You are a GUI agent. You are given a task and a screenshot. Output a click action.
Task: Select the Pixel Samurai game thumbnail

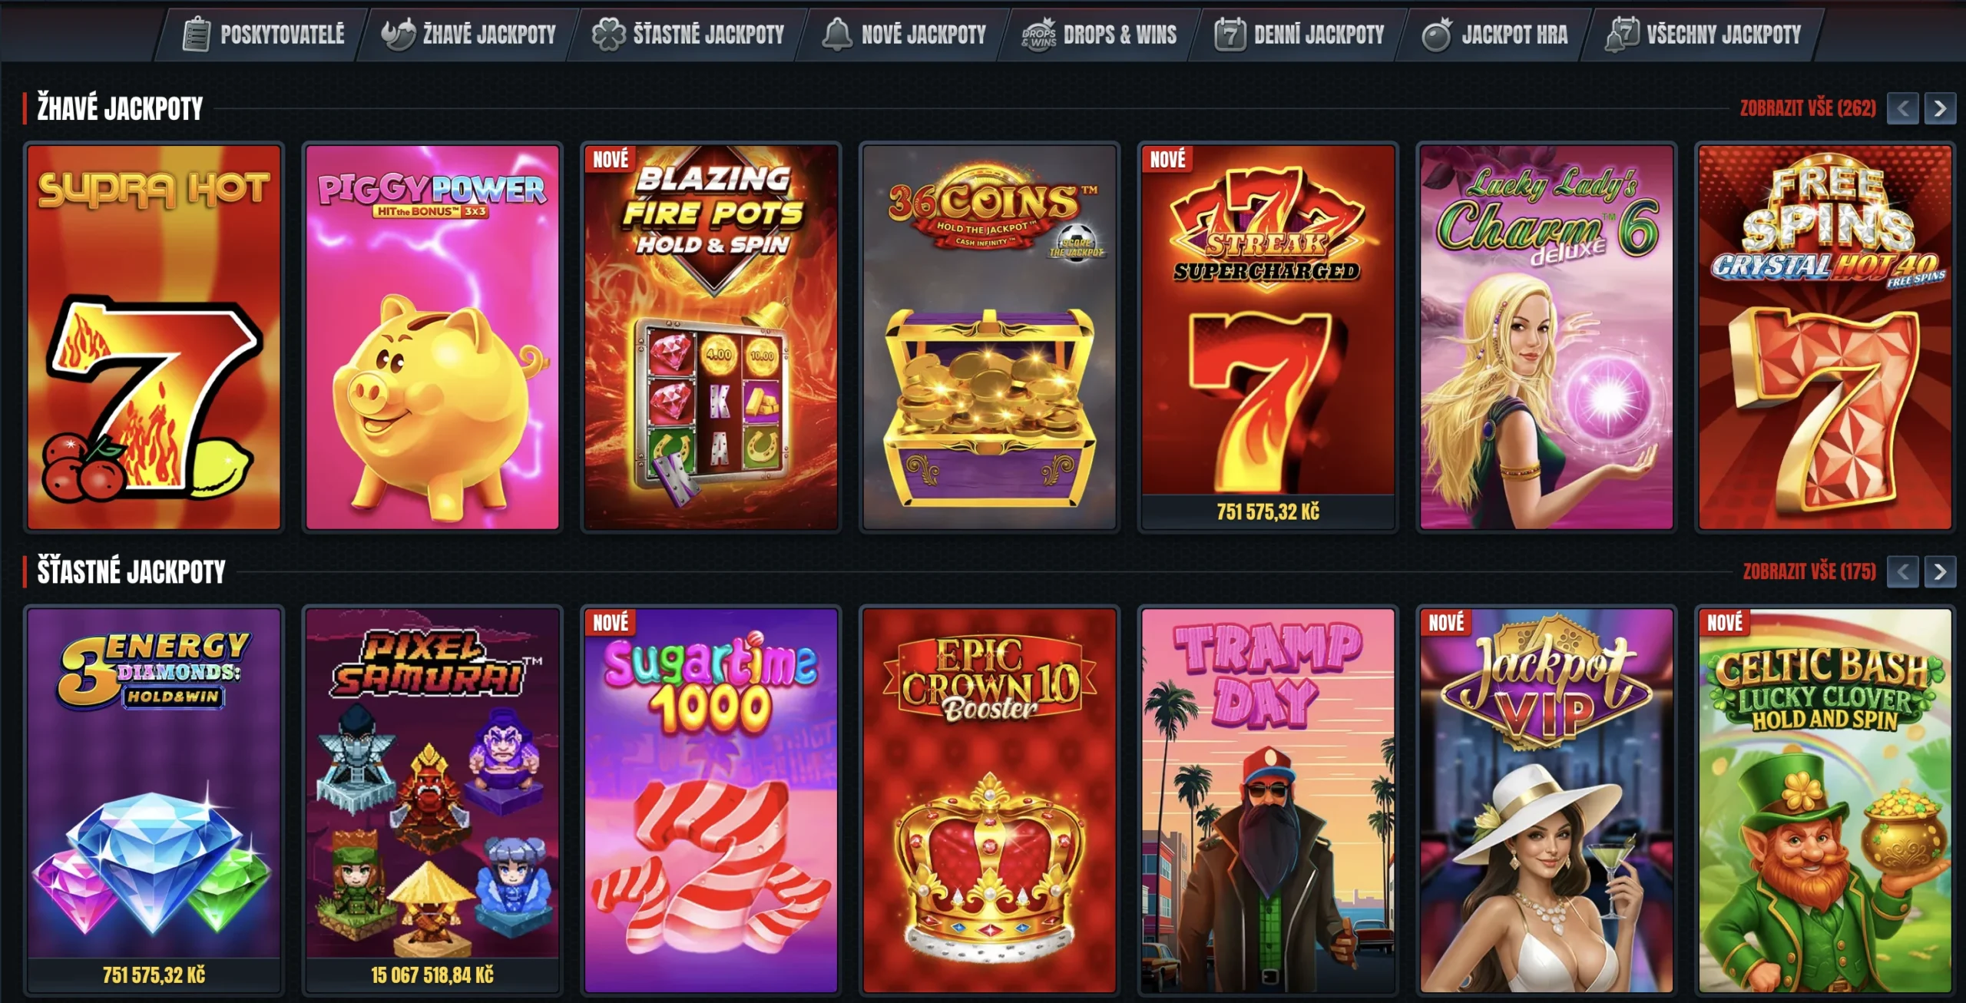pyautogui.click(x=432, y=800)
